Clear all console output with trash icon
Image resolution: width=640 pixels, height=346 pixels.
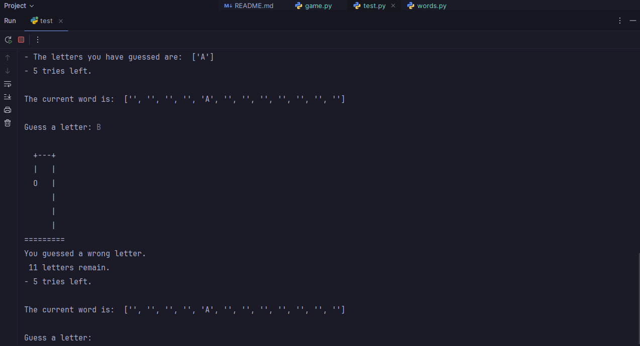pos(8,123)
